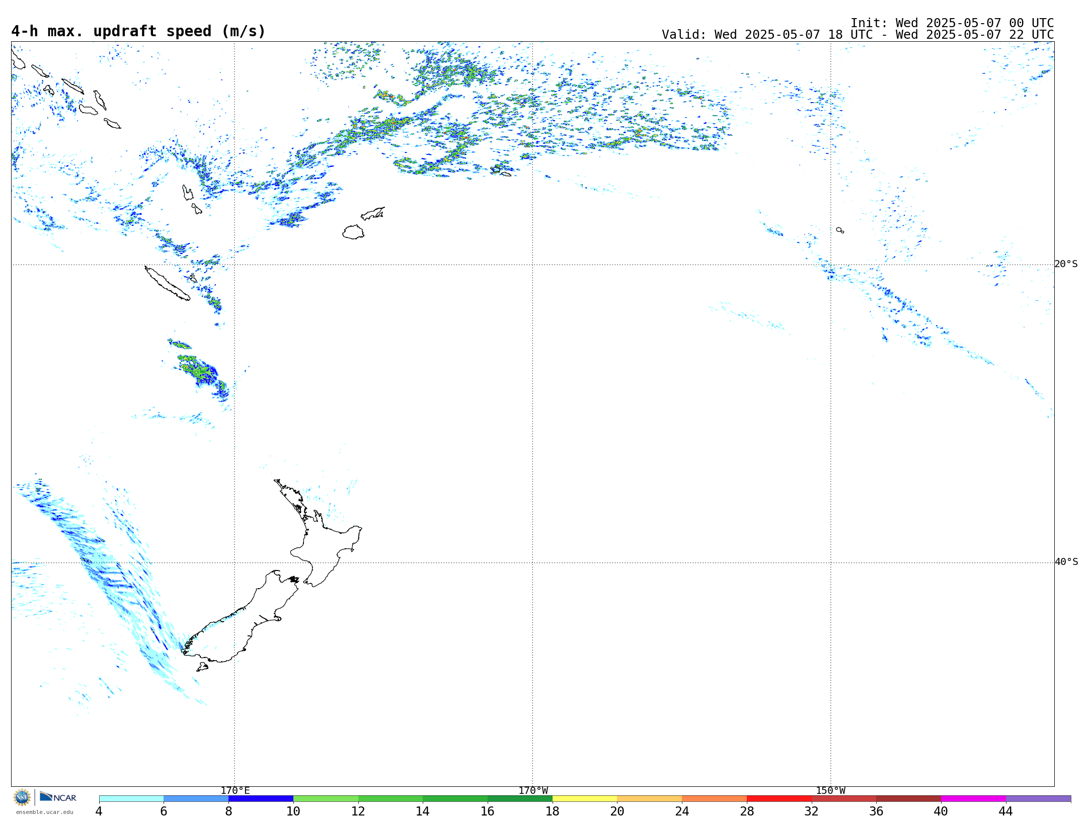Click the orange 24-28 color swatch
This screenshot has width=1087, height=818.
coord(715,799)
